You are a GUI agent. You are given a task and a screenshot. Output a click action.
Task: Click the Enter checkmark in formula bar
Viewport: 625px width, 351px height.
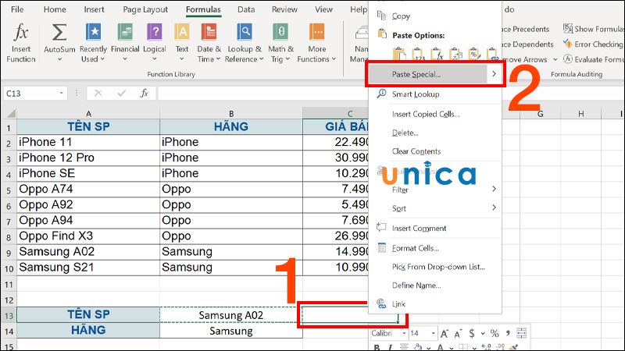[122, 94]
